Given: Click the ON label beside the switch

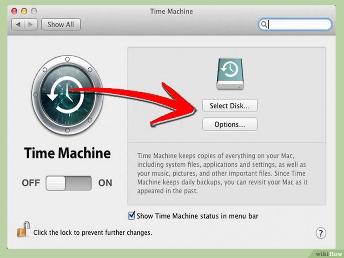Looking at the screenshot, I should (105, 183).
